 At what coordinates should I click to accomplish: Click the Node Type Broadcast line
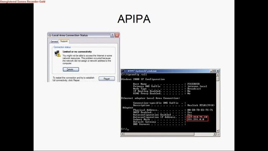[167, 89]
